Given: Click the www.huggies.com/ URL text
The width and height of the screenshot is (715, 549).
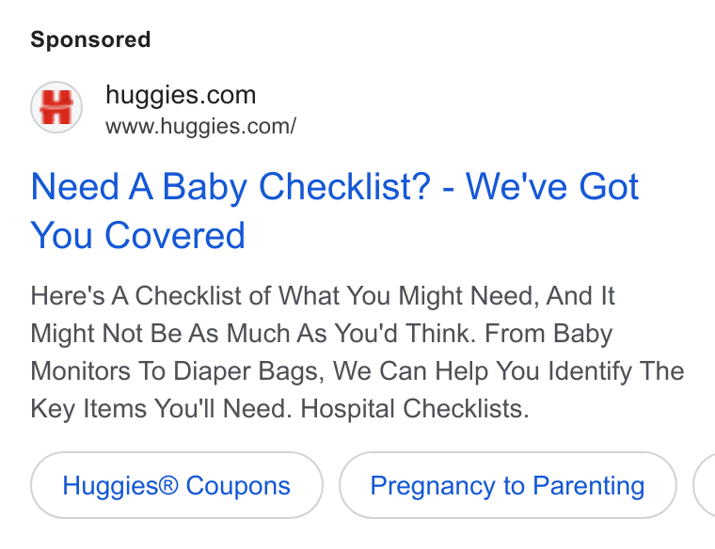Looking at the screenshot, I should (x=200, y=126).
